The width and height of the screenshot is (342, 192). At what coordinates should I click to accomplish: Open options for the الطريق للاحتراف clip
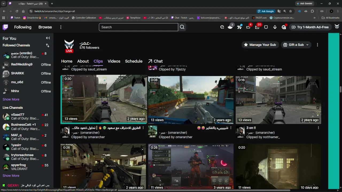point(143,128)
